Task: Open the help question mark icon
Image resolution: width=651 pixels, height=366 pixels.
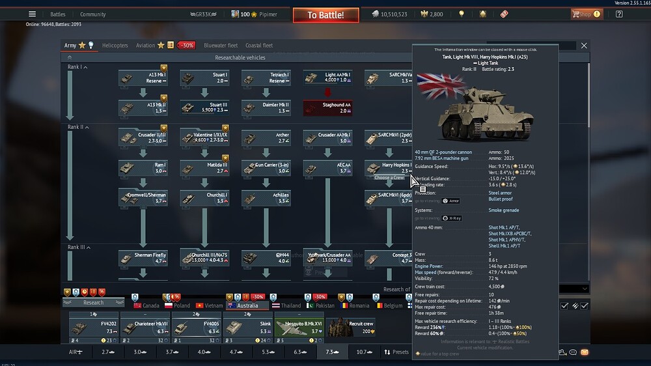Action: tap(619, 14)
